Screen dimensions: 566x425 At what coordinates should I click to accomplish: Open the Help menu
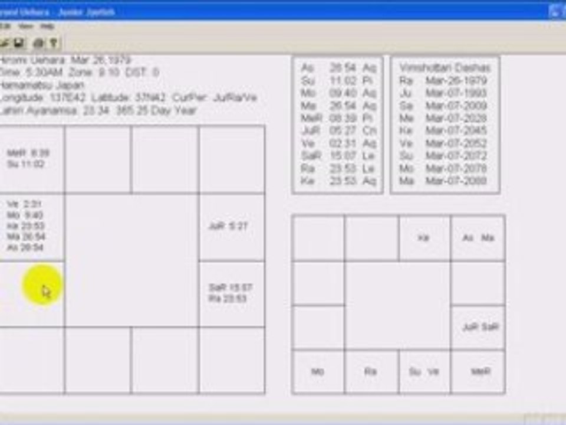click(x=47, y=26)
